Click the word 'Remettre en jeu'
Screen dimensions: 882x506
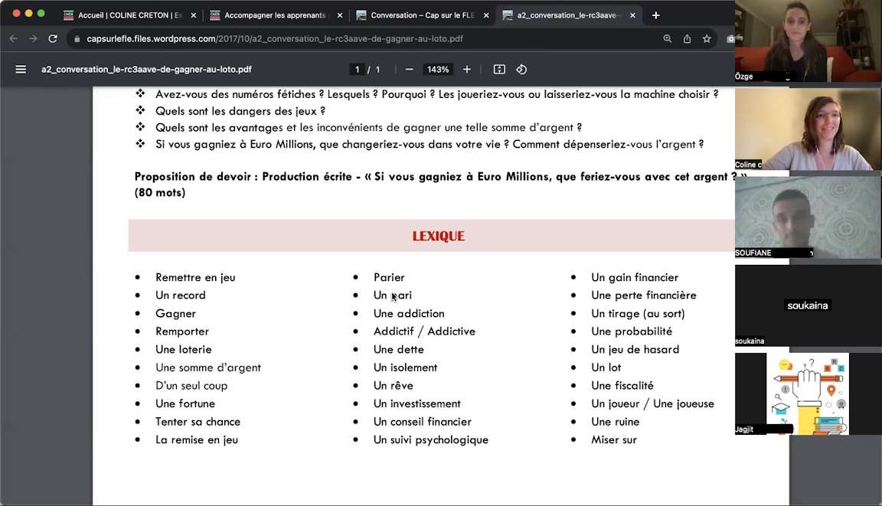(x=195, y=277)
